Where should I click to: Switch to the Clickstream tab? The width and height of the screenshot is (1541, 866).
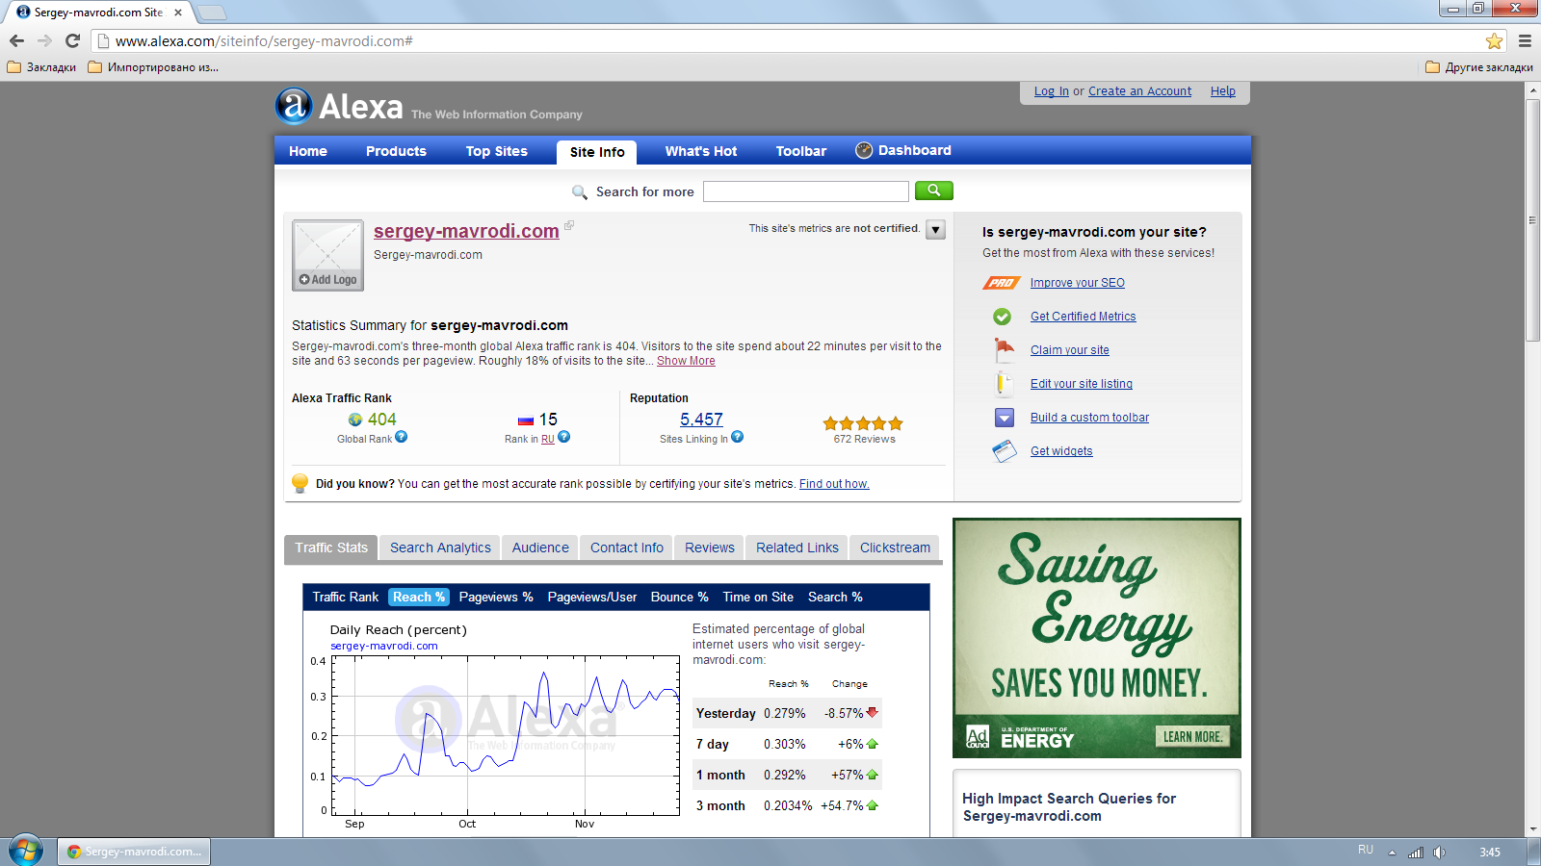pyautogui.click(x=895, y=548)
